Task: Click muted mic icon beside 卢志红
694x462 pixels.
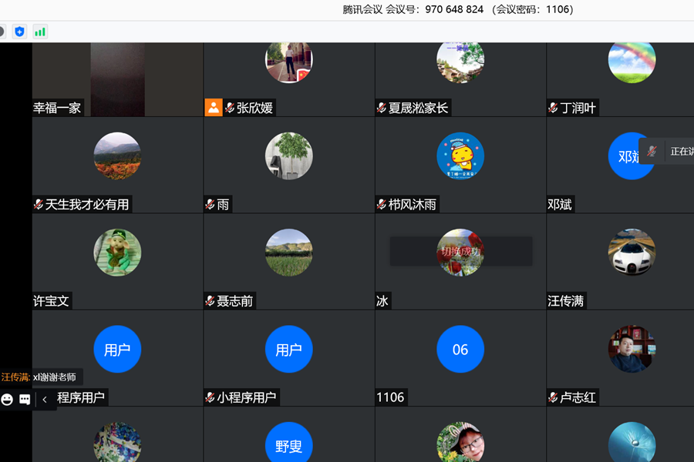Action: (x=554, y=398)
